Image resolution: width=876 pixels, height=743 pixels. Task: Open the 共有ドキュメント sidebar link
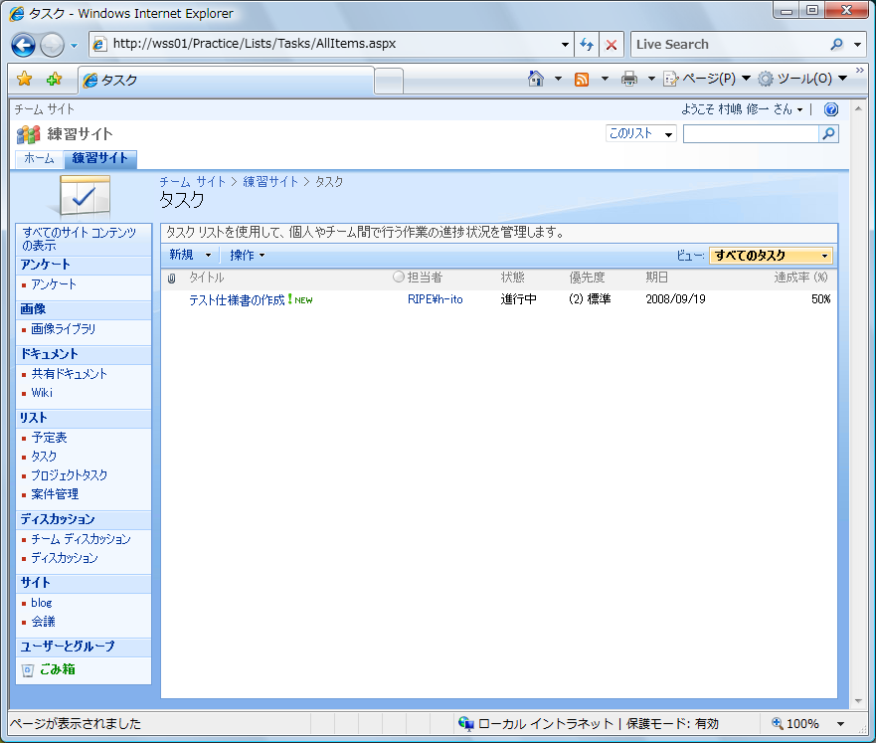point(69,374)
